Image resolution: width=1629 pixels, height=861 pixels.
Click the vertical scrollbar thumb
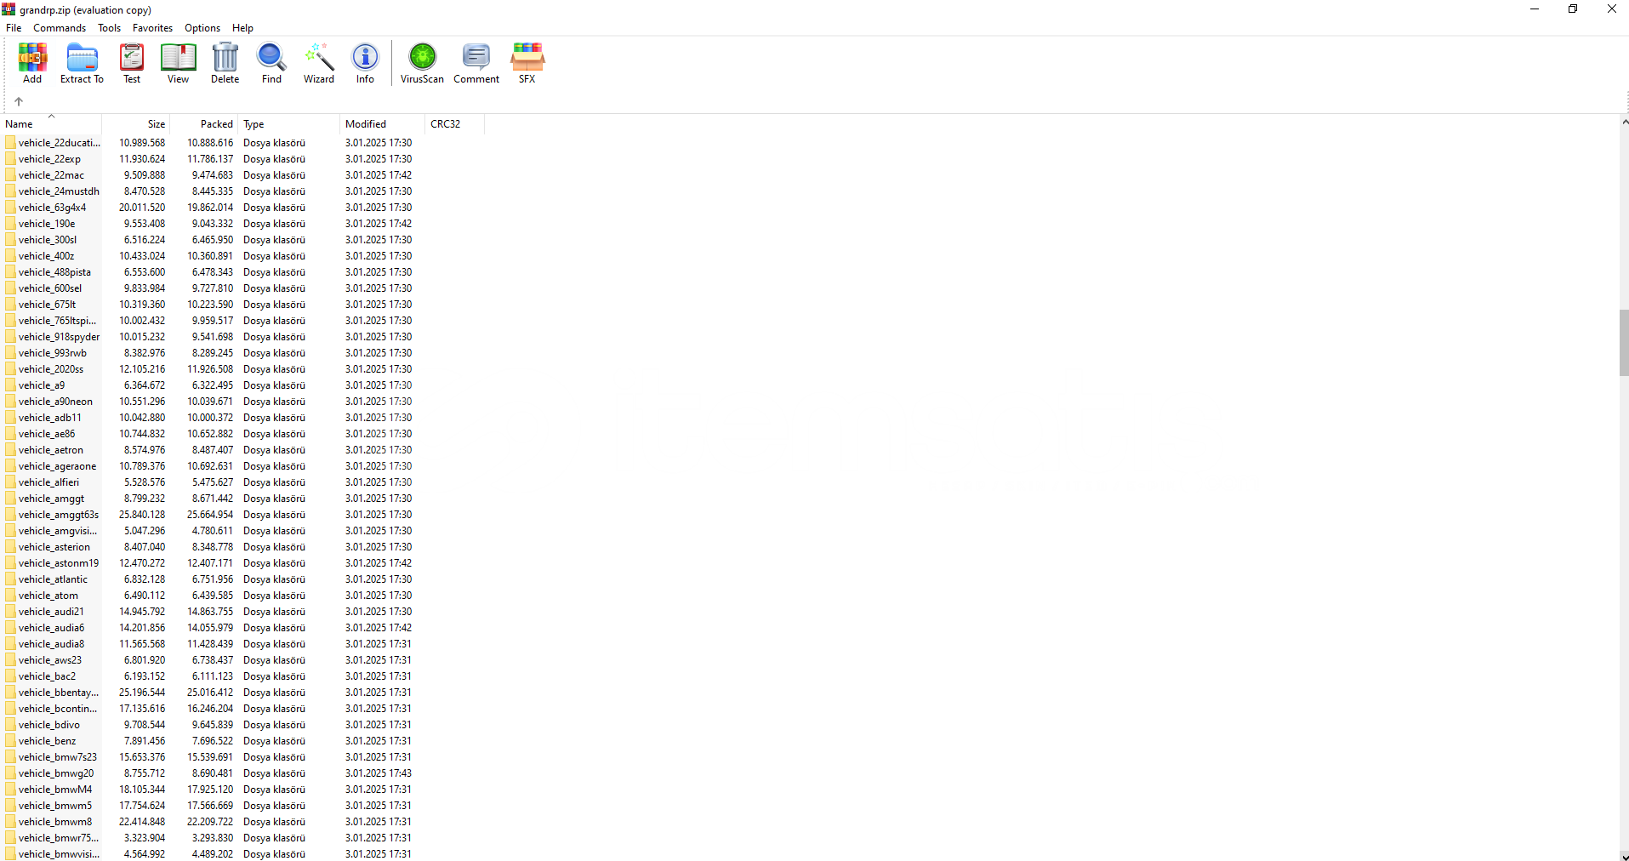pos(1624,343)
